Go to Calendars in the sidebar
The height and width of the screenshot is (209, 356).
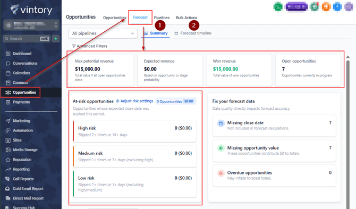[x=18, y=73]
